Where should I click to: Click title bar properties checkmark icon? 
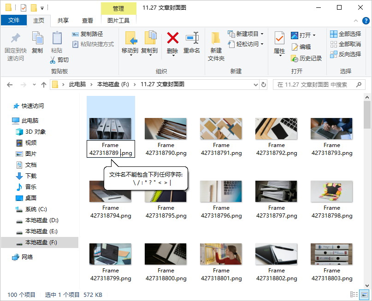point(24,8)
